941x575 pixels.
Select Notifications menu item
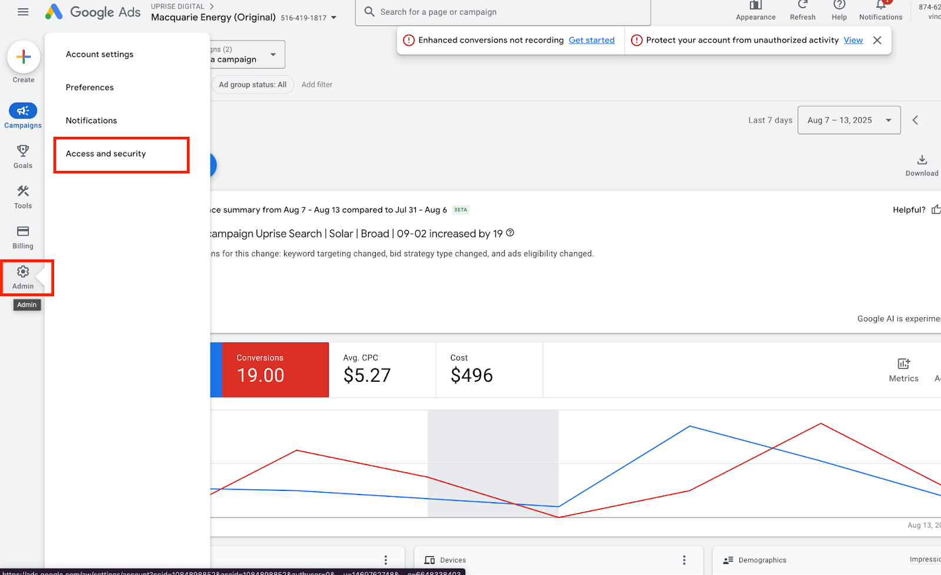tap(91, 120)
